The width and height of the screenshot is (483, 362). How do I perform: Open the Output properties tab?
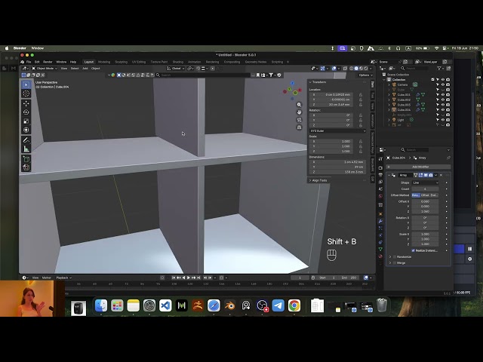coord(380,175)
